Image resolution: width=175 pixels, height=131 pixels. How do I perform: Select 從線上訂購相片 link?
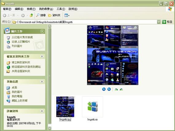point(21,42)
